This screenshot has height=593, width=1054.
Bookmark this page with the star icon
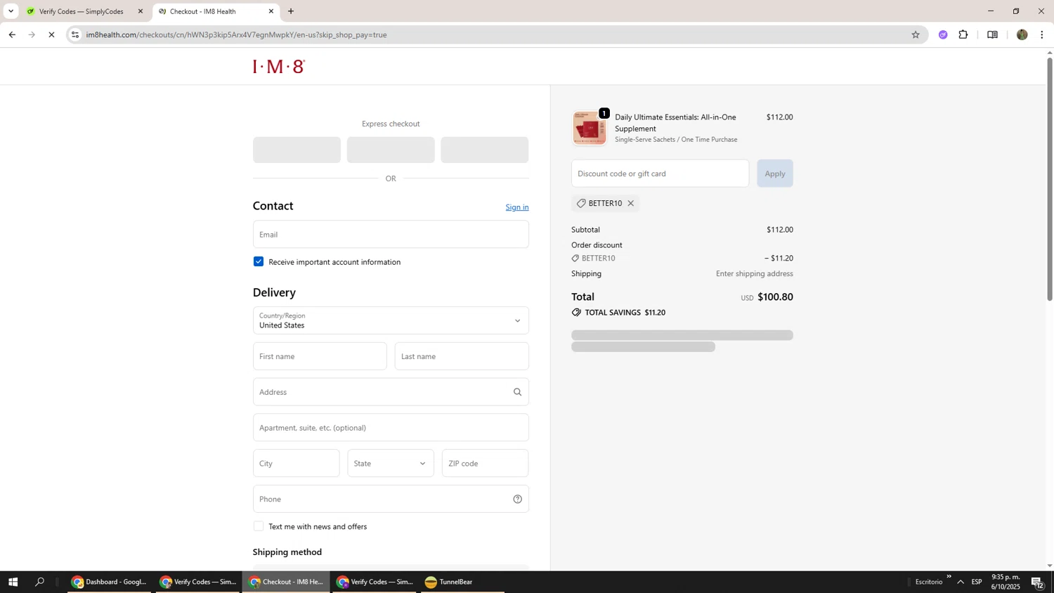pos(915,34)
